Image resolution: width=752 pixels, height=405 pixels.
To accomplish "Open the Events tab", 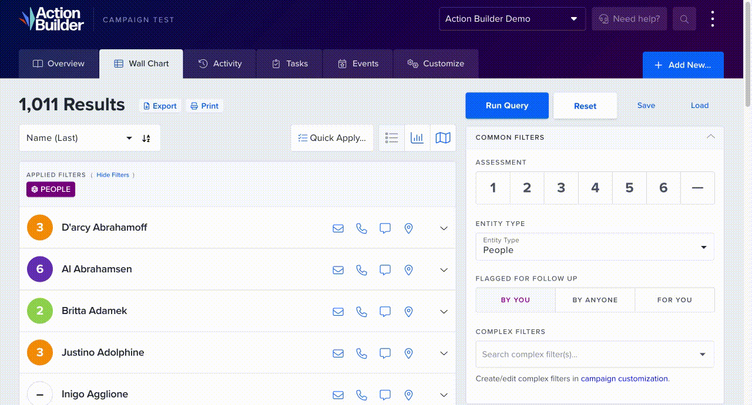I will pyautogui.click(x=358, y=64).
